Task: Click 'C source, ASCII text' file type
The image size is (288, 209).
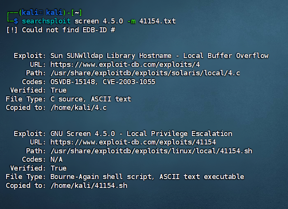Action: (91, 99)
